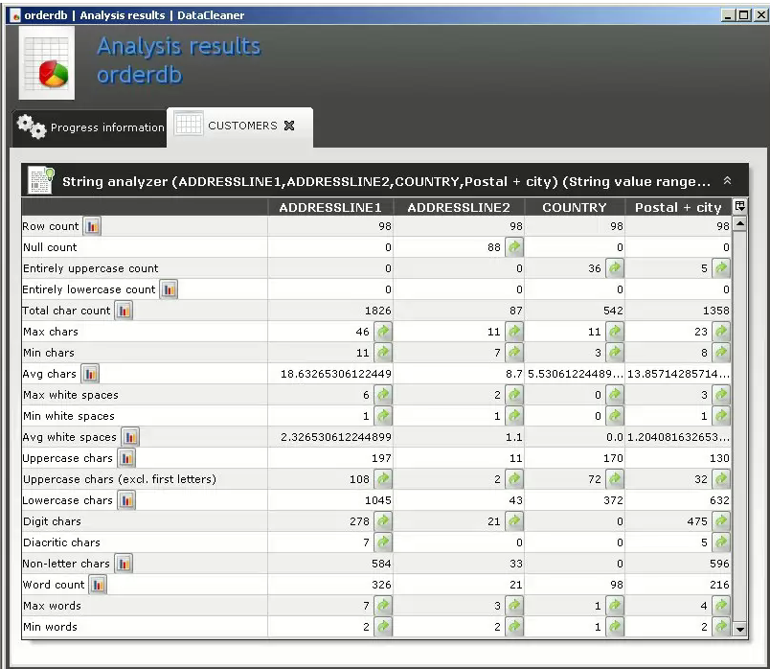Open the Entirely lowercase count chart
Viewport: 770px width, 669px height.
tap(169, 288)
